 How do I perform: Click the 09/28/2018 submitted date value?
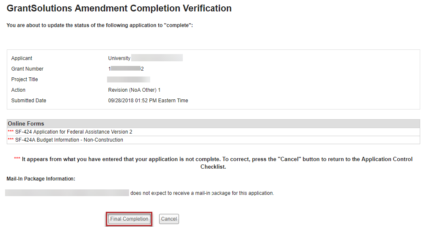(148, 101)
